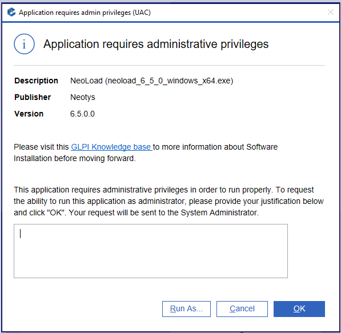341x333 pixels.
Task: Click the Description field label
Action: [36, 81]
